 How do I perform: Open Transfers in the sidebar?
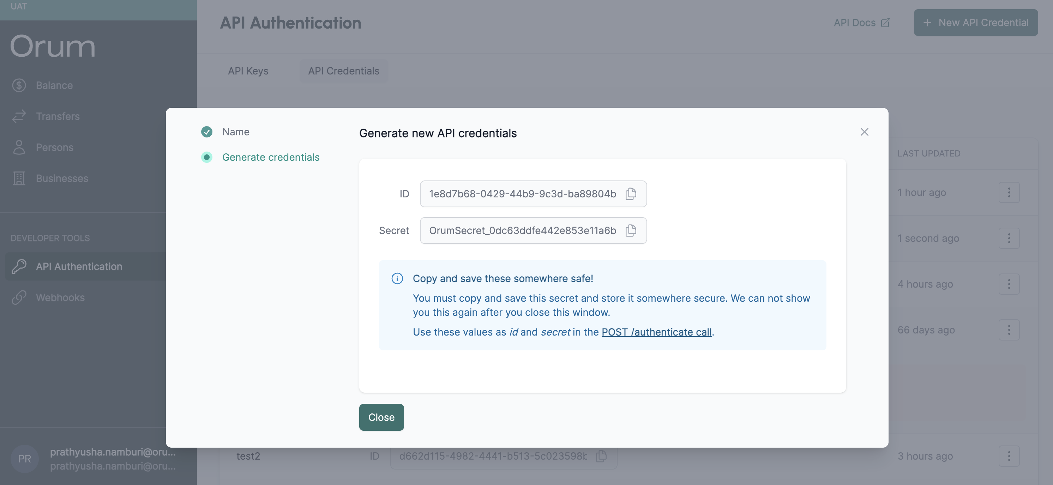click(57, 116)
